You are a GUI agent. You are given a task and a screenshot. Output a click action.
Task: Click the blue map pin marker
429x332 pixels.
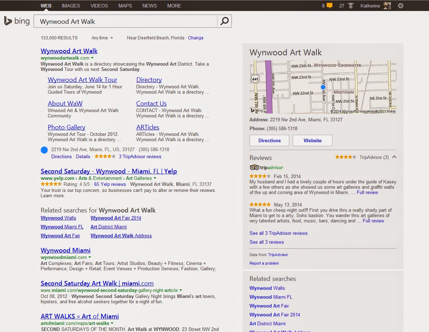click(323, 87)
